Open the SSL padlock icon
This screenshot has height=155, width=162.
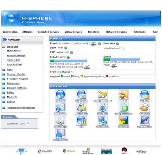(x=81, y=120)
